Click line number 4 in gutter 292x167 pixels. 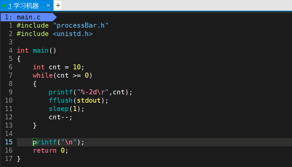[11, 50]
